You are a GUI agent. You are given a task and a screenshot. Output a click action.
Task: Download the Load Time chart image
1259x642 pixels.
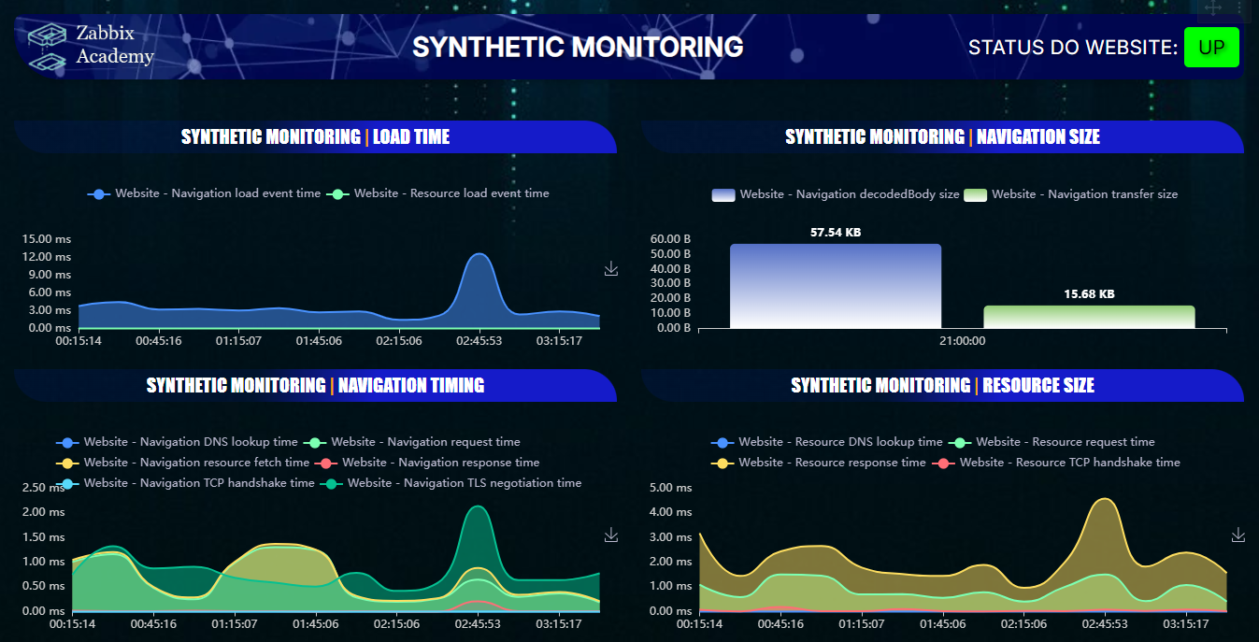[611, 269]
